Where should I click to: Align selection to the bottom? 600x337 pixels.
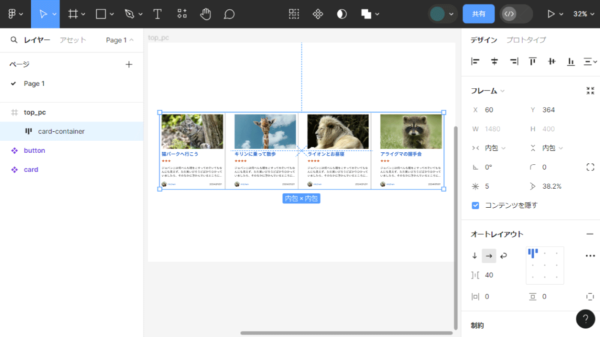click(x=571, y=61)
